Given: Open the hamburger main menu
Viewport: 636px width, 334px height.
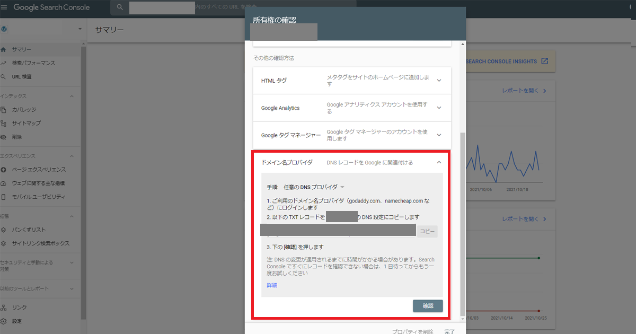Looking at the screenshot, I should pos(4,7).
